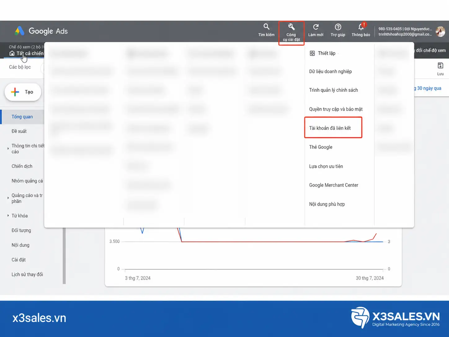Go to Cài đặt in sidebar
449x337 pixels.
19,260
